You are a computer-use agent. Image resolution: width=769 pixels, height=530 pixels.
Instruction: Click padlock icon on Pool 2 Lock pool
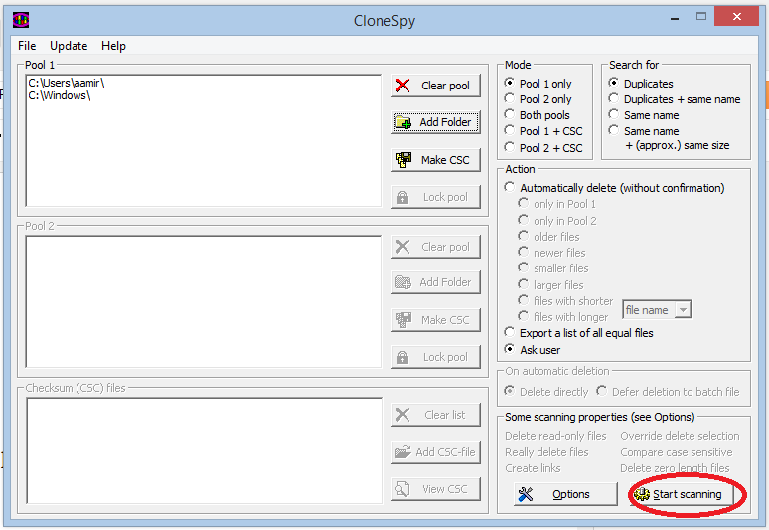[402, 357]
